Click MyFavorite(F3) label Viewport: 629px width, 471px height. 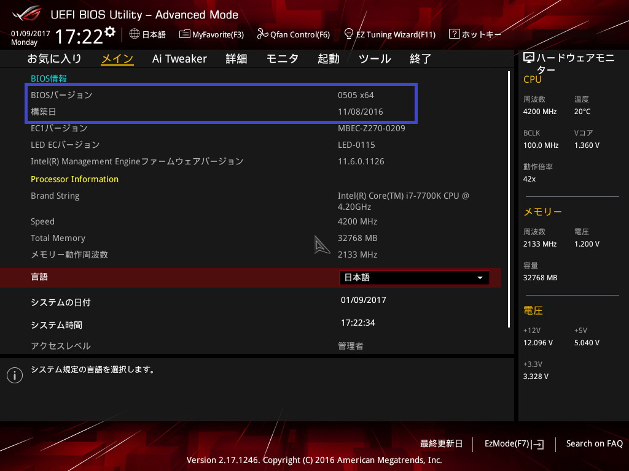[218, 34]
